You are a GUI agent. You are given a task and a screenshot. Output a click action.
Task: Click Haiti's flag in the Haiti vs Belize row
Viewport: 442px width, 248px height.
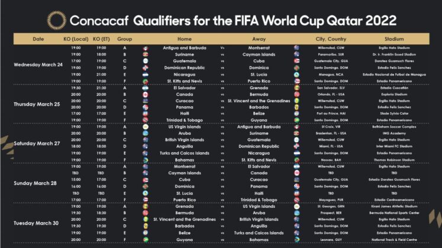146,113
